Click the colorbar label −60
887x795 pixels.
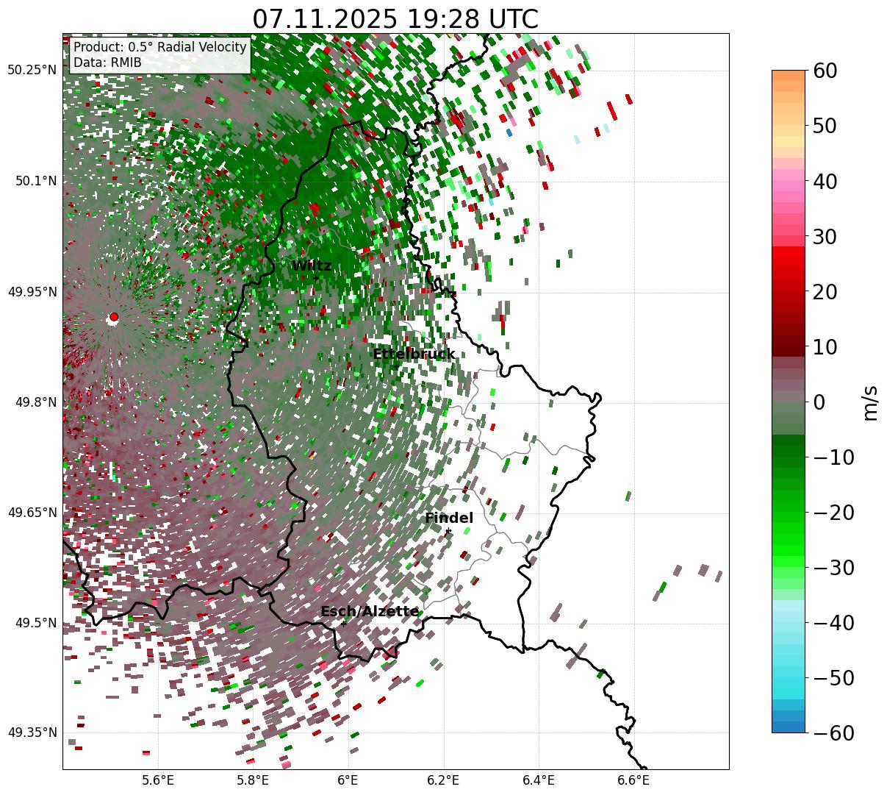point(833,732)
